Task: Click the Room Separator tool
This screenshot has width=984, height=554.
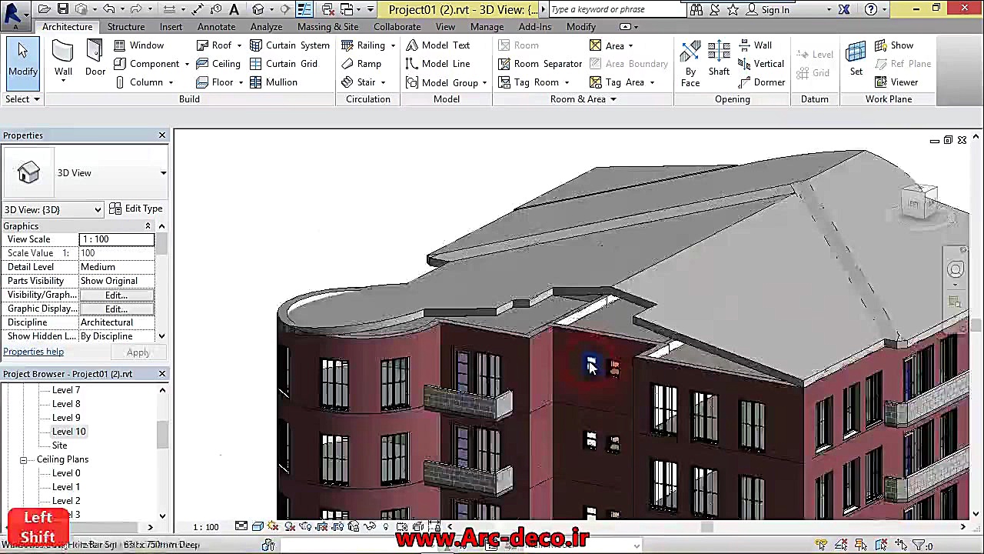Action: pos(540,64)
